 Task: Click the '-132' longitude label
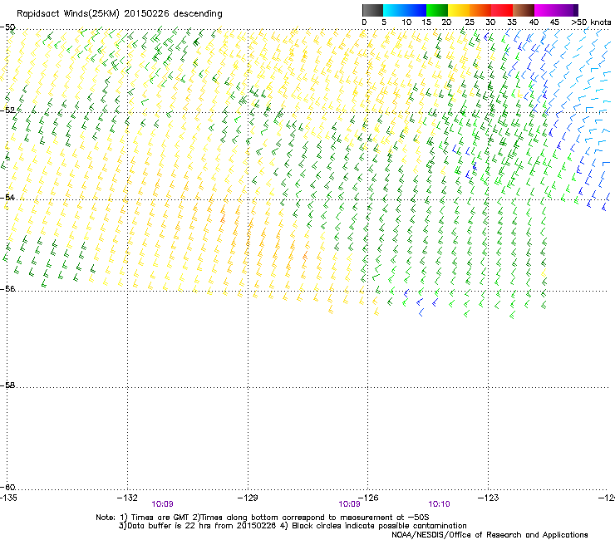tap(127, 498)
